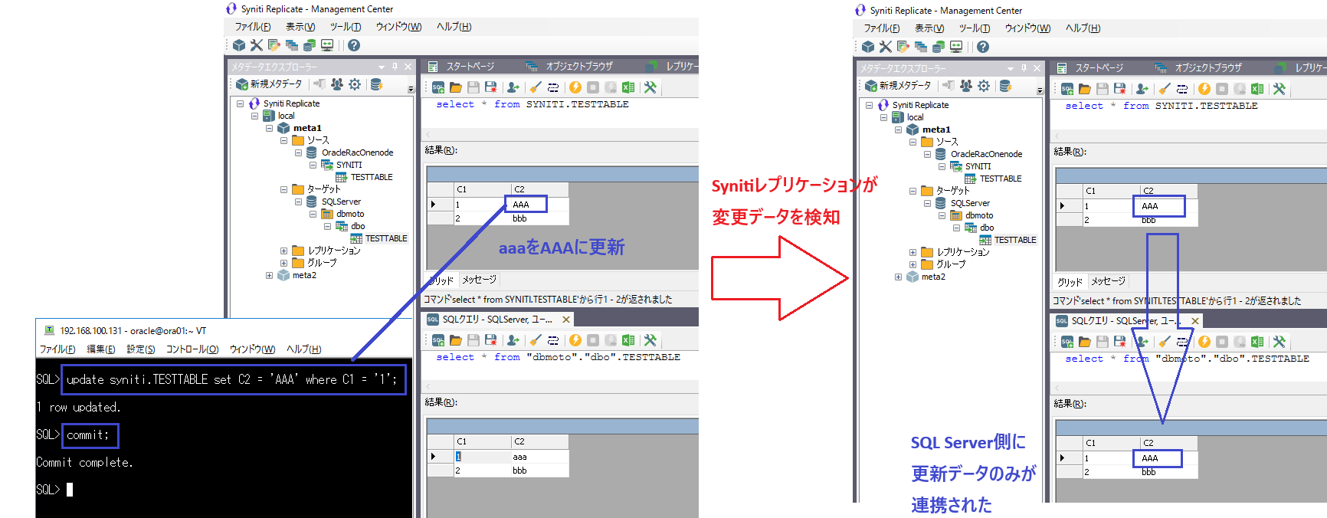Viewport: 1327px width, 518px height.
Task: Click note-with-pencil icon in left window's main toolbar
Action: [x=274, y=45]
